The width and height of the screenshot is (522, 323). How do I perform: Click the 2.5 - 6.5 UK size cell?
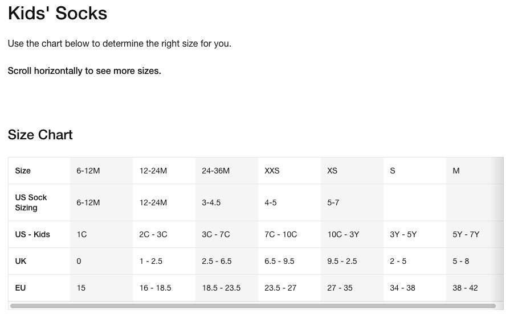point(217,261)
